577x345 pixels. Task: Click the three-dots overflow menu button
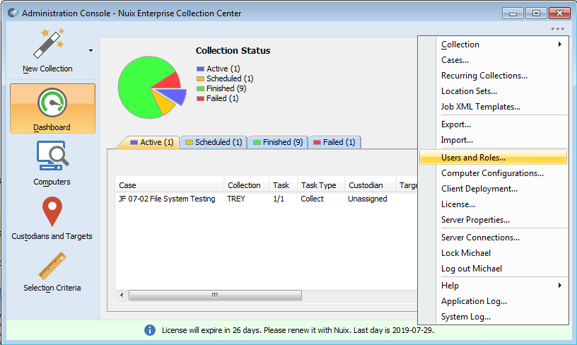point(557,29)
